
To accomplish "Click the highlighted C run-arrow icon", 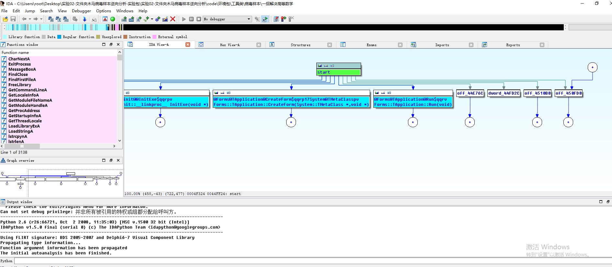I will pyautogui.click(x=265, y=19).
